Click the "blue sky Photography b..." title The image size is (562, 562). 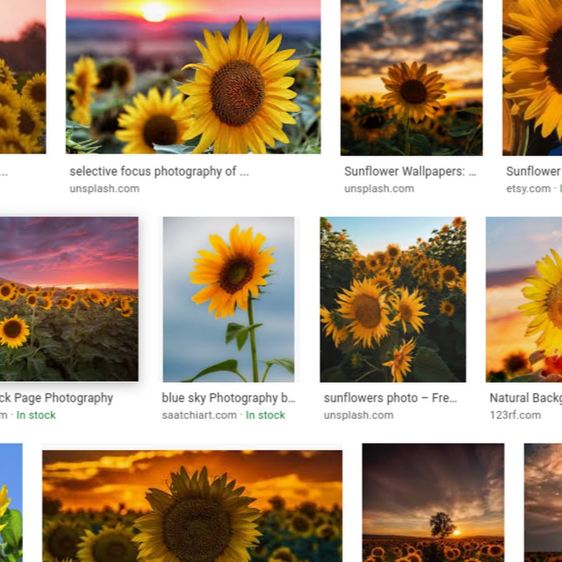tap(229, 398)
